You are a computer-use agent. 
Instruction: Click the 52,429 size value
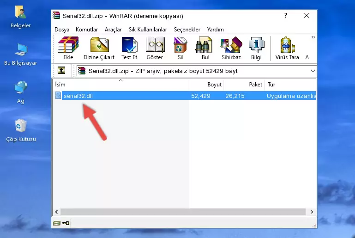click(x=201, y=96)
